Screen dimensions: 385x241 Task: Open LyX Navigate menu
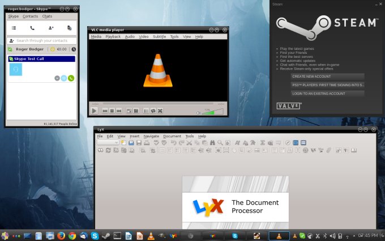[151, 136]
